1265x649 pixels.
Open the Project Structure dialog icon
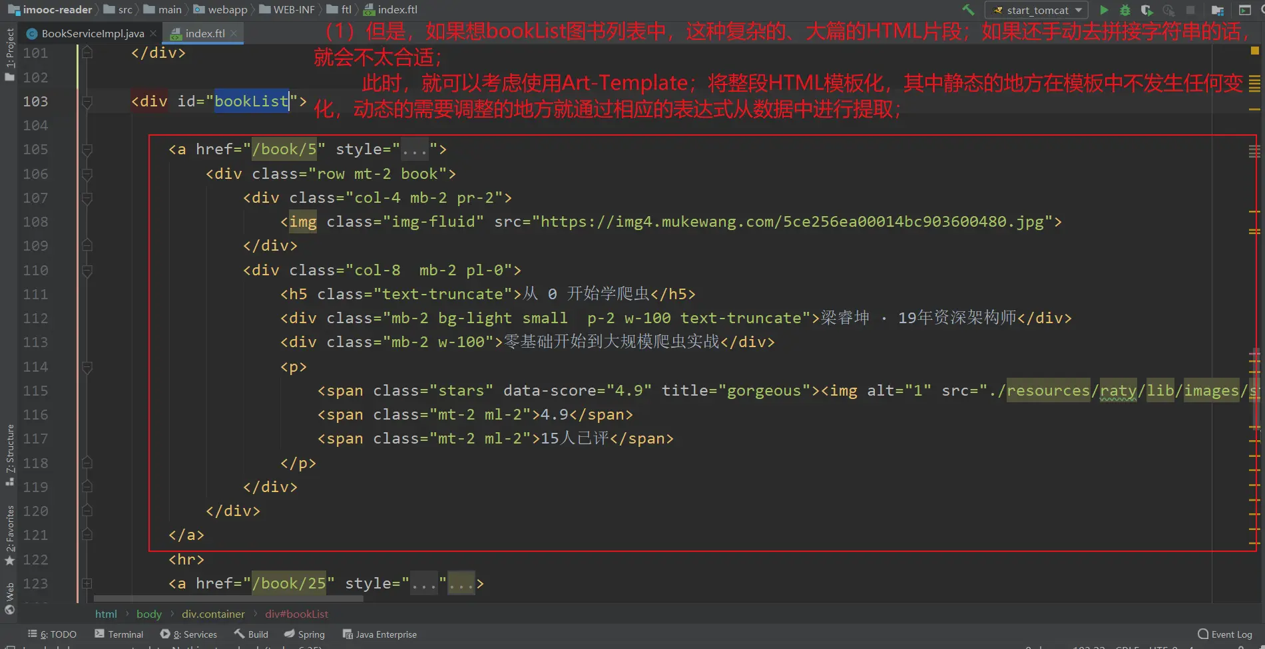click(1218, 10)
